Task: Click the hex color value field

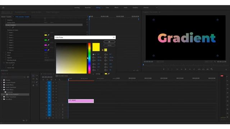Action: [x=99, y=74]
